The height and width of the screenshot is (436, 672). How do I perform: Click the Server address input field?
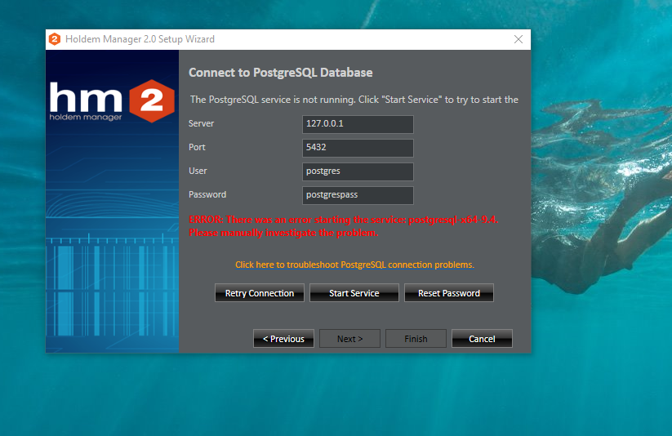[358, 124]
